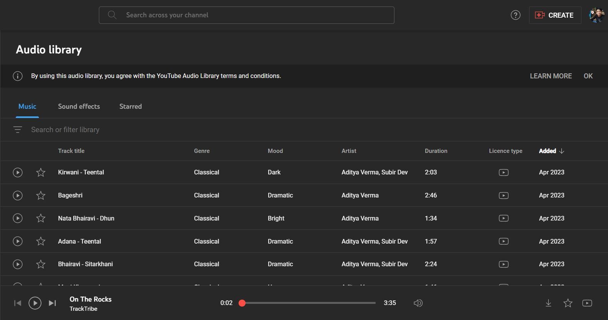View licence type for Bhairavi - Sitarkhani
The width and height of the screenshot is (608, 320).
click(504, 264)
